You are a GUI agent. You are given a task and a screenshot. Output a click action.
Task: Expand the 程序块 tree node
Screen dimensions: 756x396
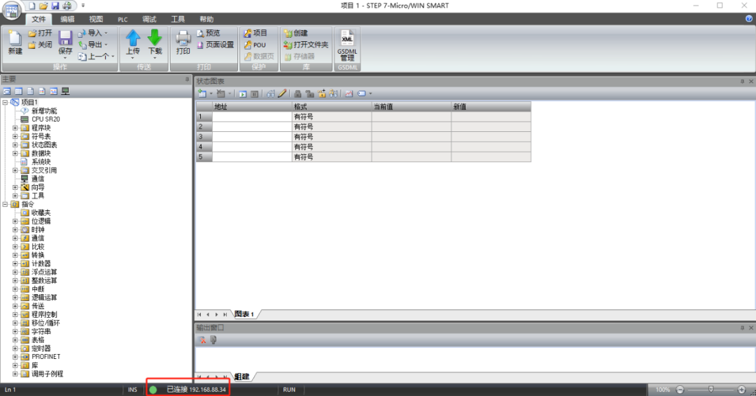click(x=15, y=128)
